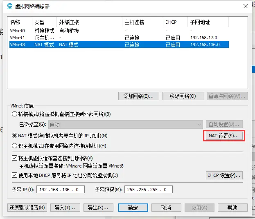Viewport: 255px width, 219px height.
Task: Select bridged mode radio button
Action: [x=15, y=114]
